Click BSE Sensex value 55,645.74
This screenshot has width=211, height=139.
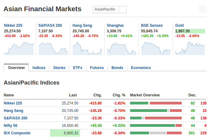(149, 31)
